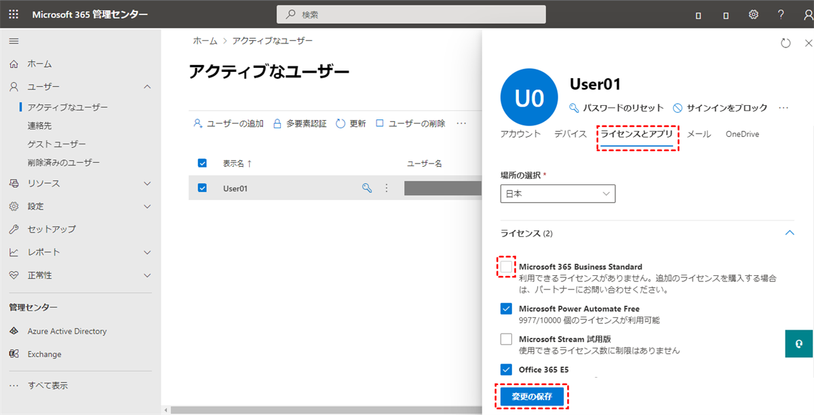Open the more options dots in User01 row
814x415 pixels.
coord(387,188)
